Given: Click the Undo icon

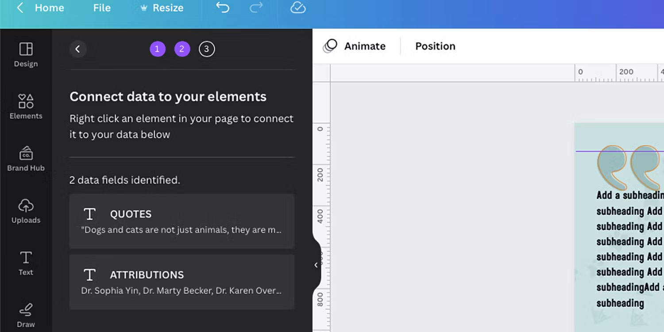Looking at the screenshot, I should pos(222,8).
